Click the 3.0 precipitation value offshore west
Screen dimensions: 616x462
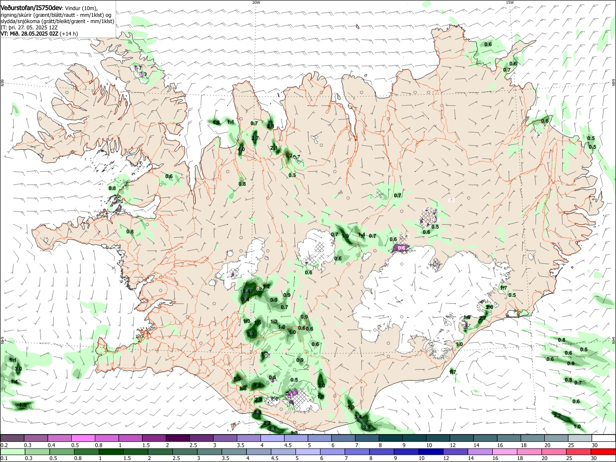tap(18, 369)
